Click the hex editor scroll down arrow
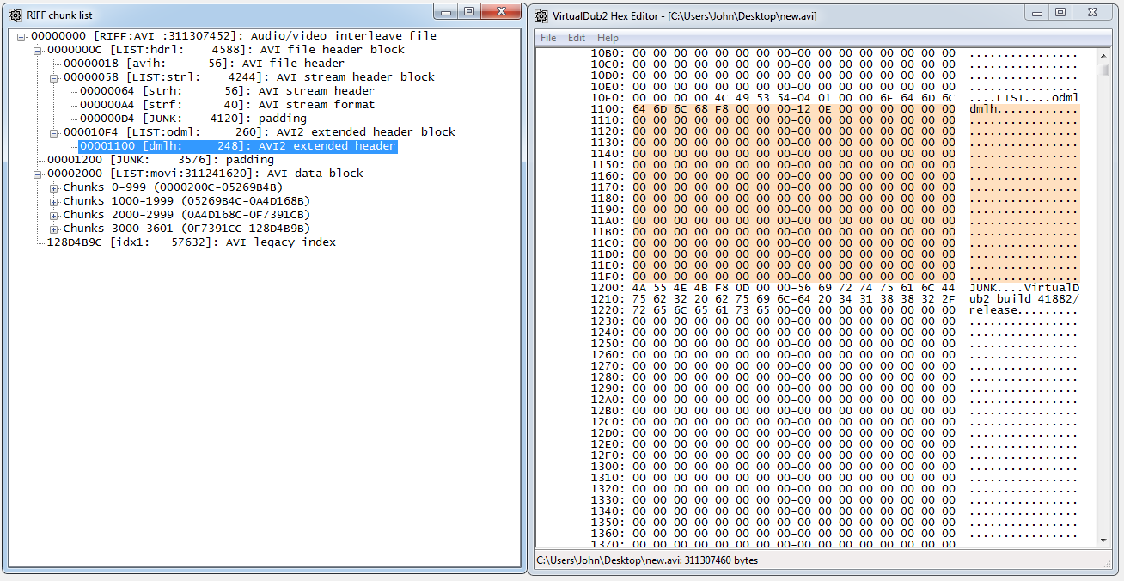This screenshot has width=1124, height=581. click(x=1103, y=540)
